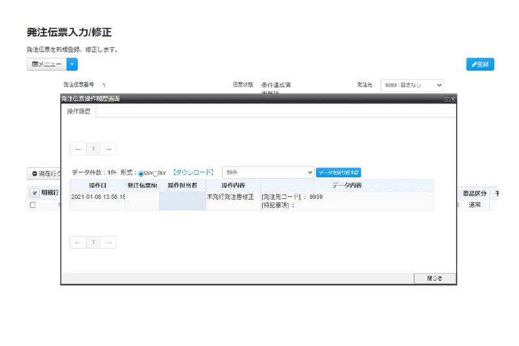Image resolution: width=519 pixels, height=346 pixels.
Task: Select the [発注先コード] : 9999 text
Action: [x=293, y=196]
